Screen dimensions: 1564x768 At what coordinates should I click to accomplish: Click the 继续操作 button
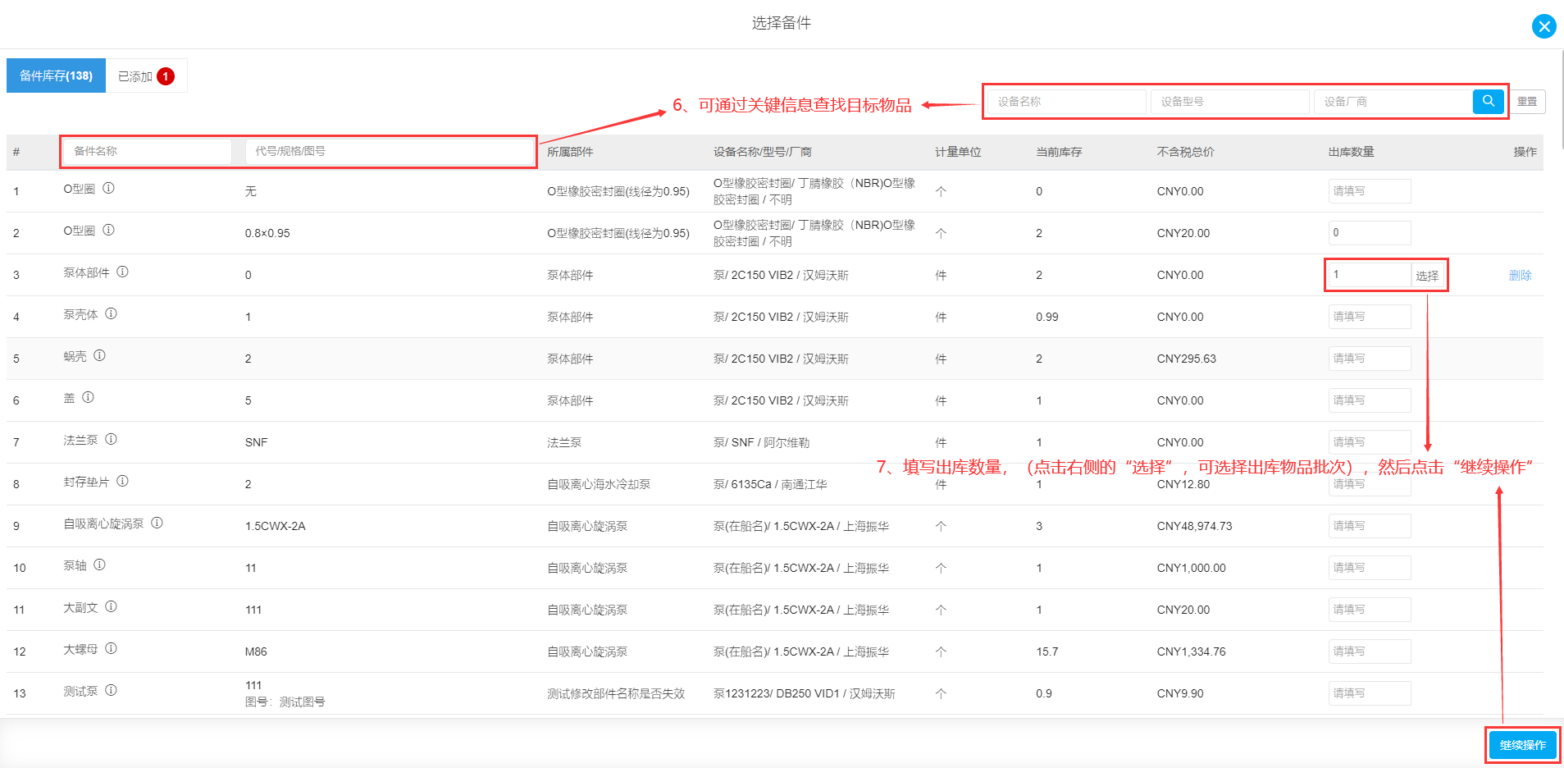coord(1522,745)
